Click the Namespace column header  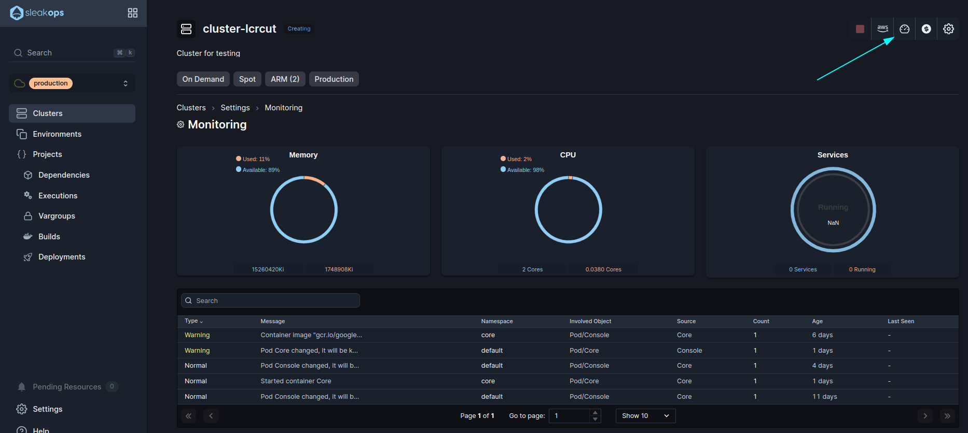(x=497, y=322)
